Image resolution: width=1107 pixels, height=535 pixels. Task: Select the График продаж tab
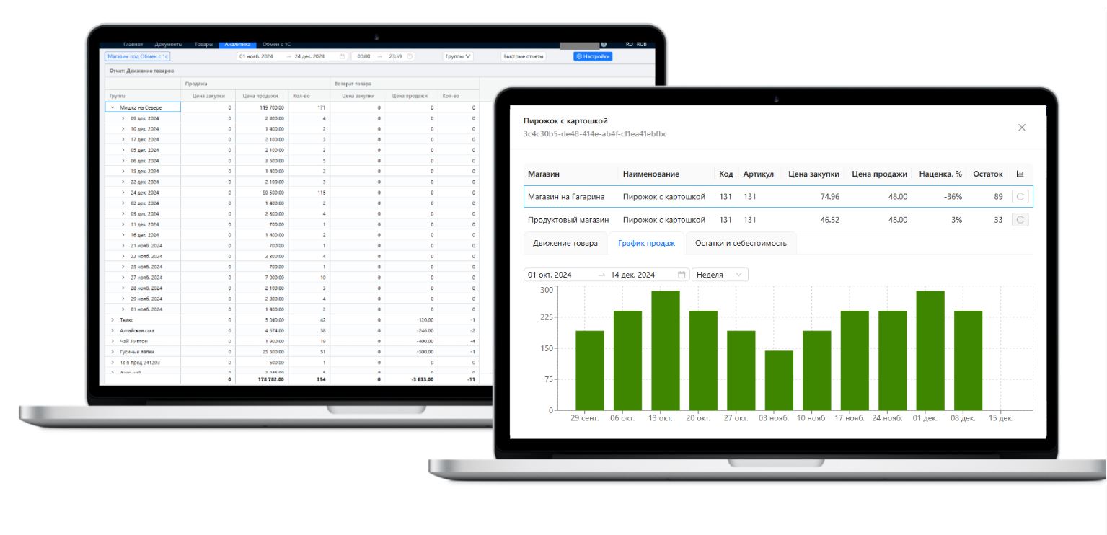(x=646, y=244)
